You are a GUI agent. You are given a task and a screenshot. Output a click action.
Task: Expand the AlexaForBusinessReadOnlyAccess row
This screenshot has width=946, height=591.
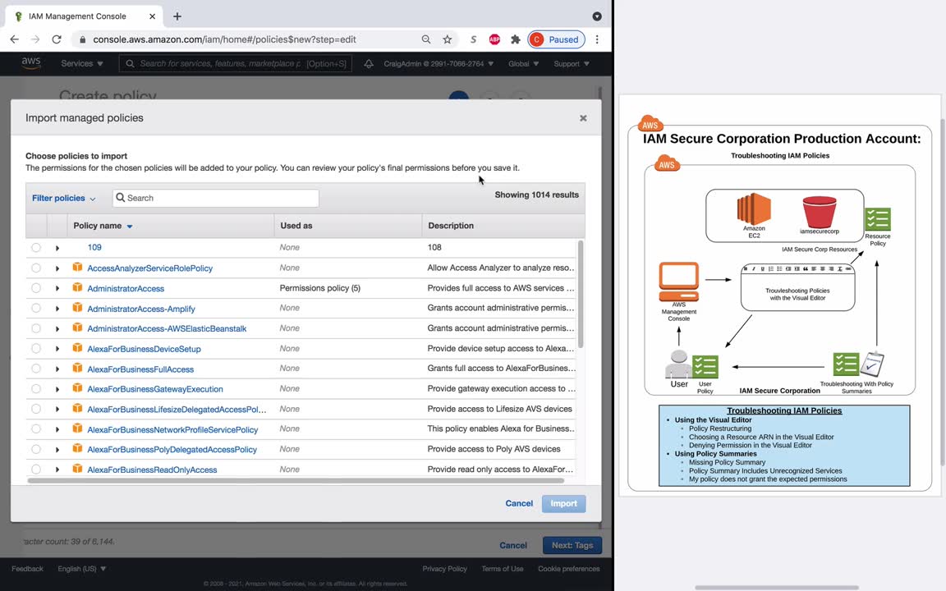(x=57, y=470)
